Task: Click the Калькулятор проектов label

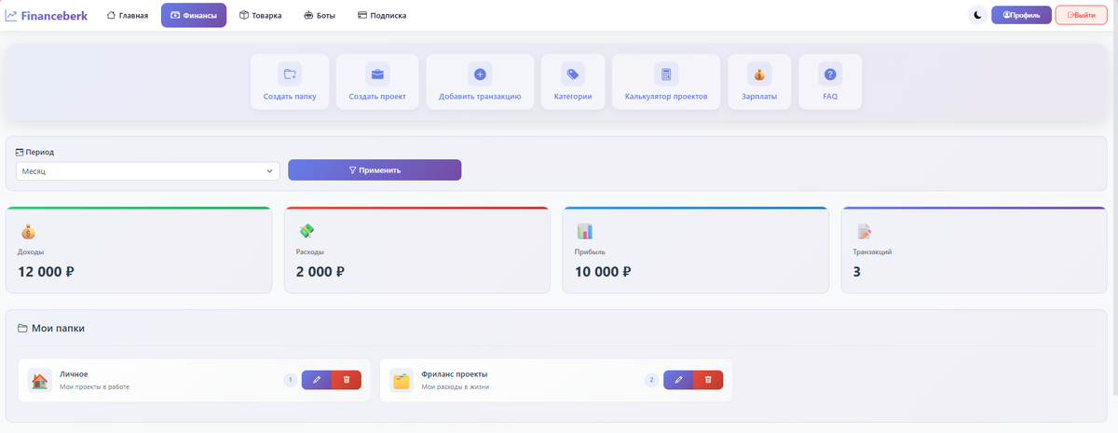Action: coord(666,97)
